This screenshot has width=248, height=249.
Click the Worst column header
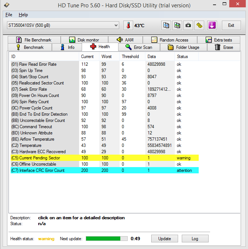109,57
